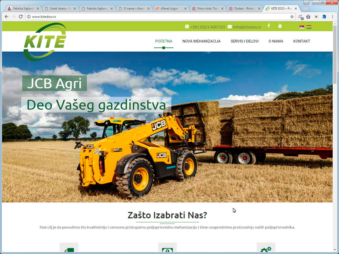Switch site language to Hungarian flag

[309, 27]
